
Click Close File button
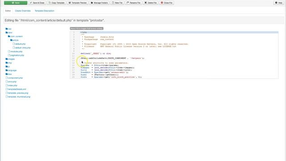pos(167,3)
